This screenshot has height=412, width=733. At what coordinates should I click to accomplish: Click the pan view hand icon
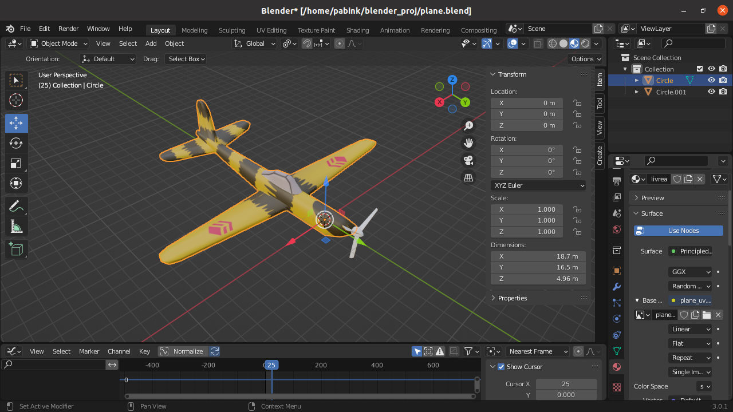pos(468,143)
